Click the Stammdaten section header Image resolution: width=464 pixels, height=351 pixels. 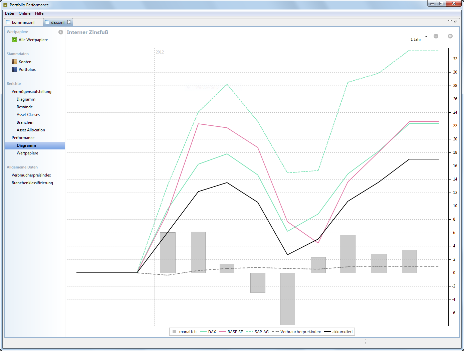(18, 54)
